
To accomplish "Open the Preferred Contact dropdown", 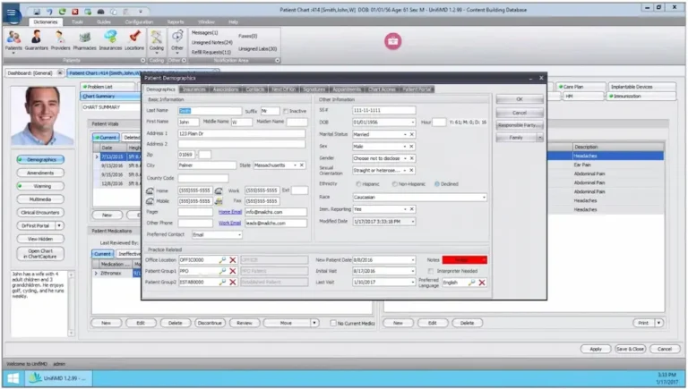I will (x=239, y=235).
